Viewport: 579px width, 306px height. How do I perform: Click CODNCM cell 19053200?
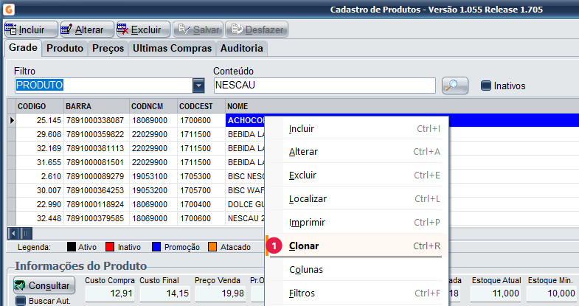(153, 190)
